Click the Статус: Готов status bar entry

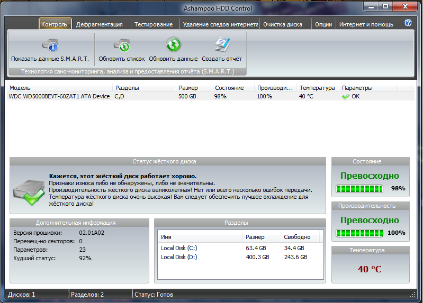[154, 295]
